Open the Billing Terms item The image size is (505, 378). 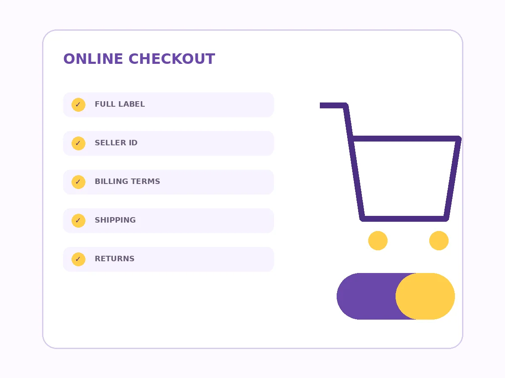pyautogui.click(x=168, y=182)
